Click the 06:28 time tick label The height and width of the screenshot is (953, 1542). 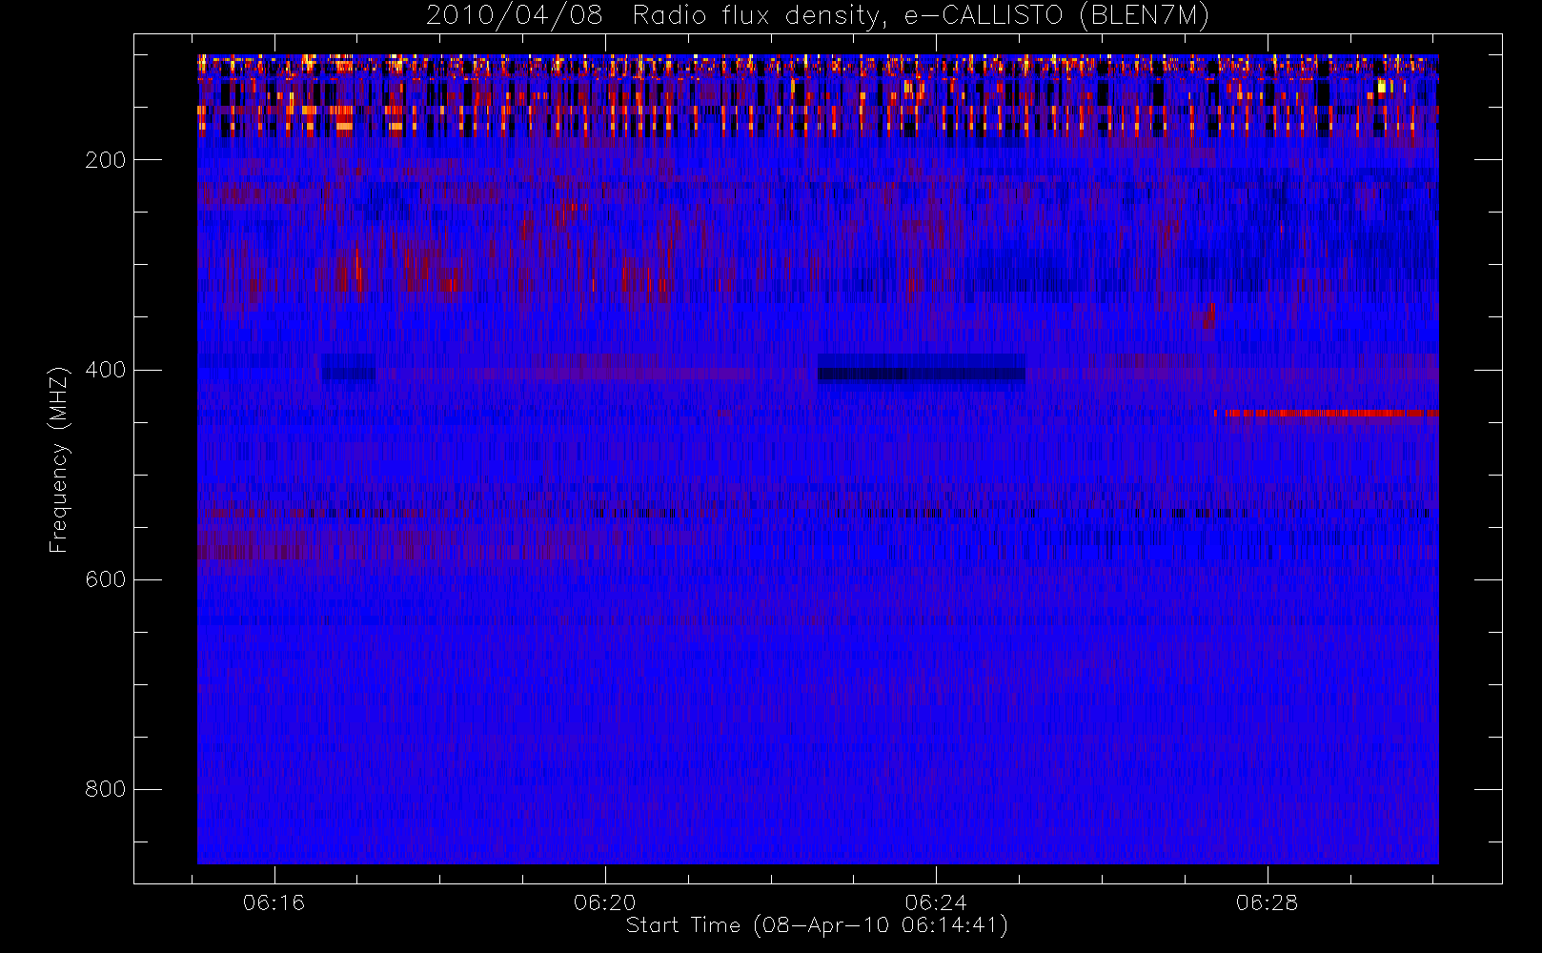1267,902
